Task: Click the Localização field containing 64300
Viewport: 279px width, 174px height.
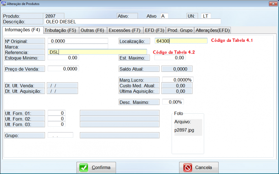Action: [181, 41]
